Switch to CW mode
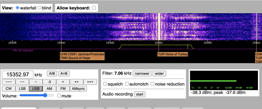 pyautogui.click(x=8, y=89)
